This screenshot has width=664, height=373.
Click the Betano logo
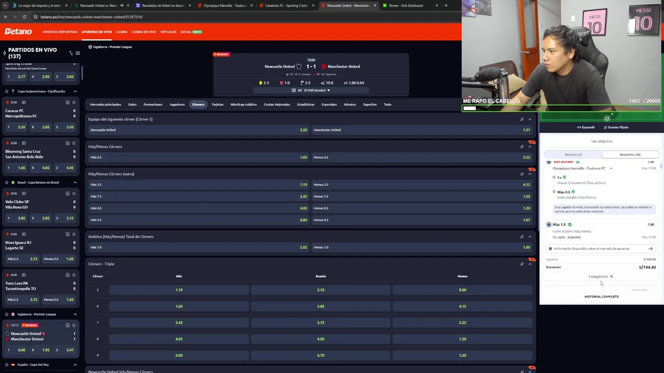click(x=18, y=32)
